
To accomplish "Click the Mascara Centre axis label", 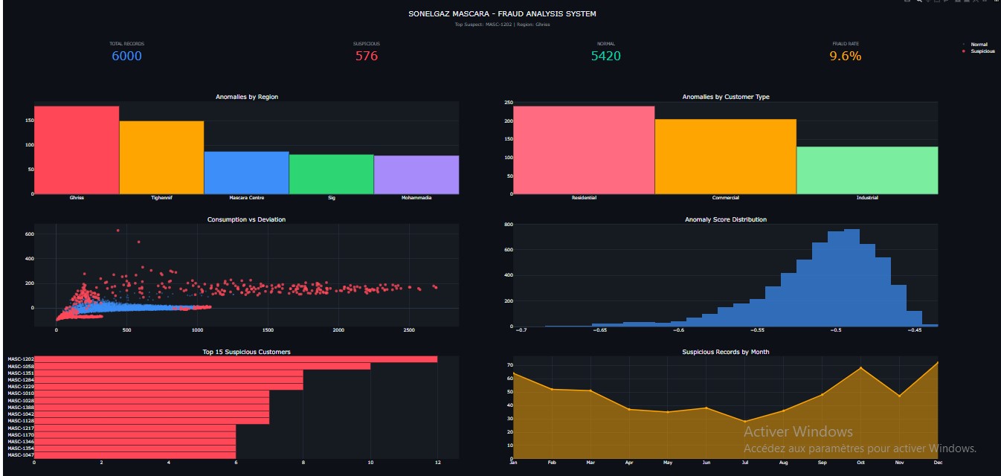I will [246, 198].
